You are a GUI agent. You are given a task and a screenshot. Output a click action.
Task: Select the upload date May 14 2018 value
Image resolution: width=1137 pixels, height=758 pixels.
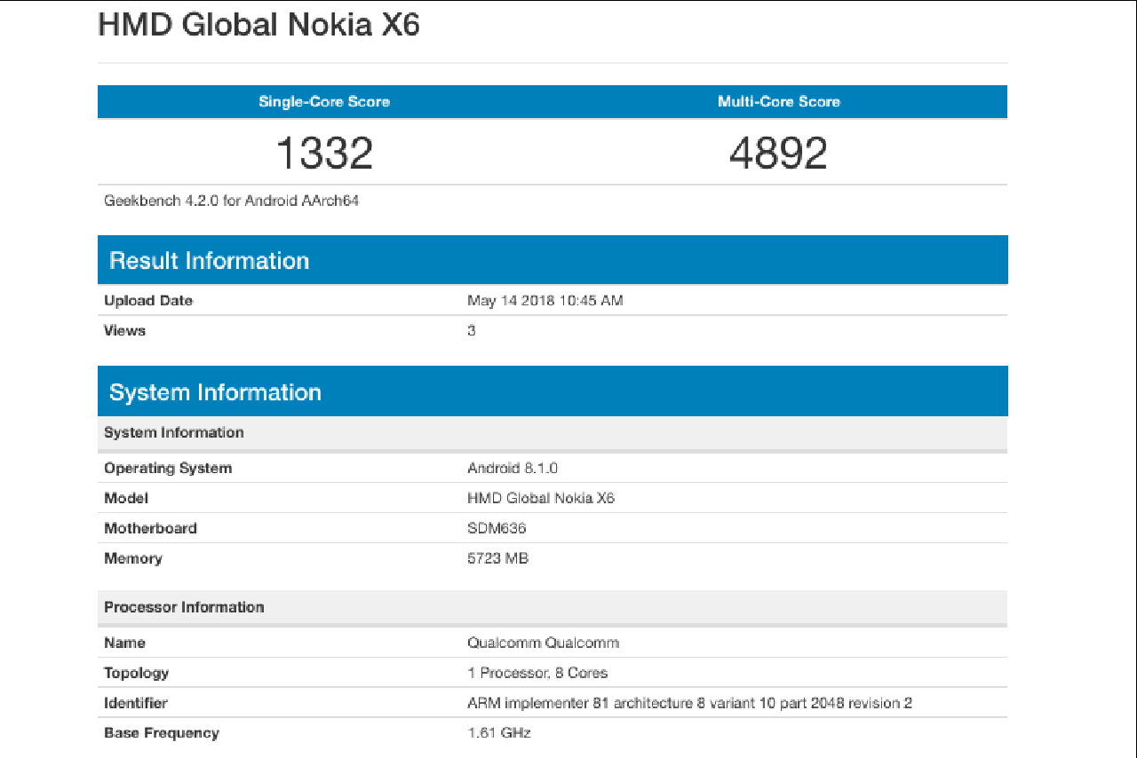(x=545, y=301)
